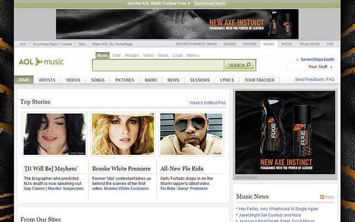Open the Games section
Viewport: 355px width, 222px height.
(x=230, y=44)
